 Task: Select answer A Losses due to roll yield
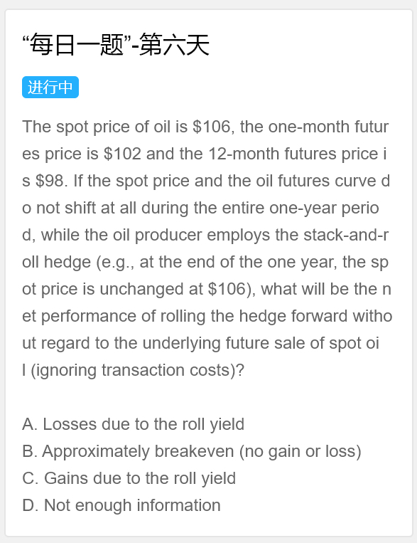tap(133, 424)
